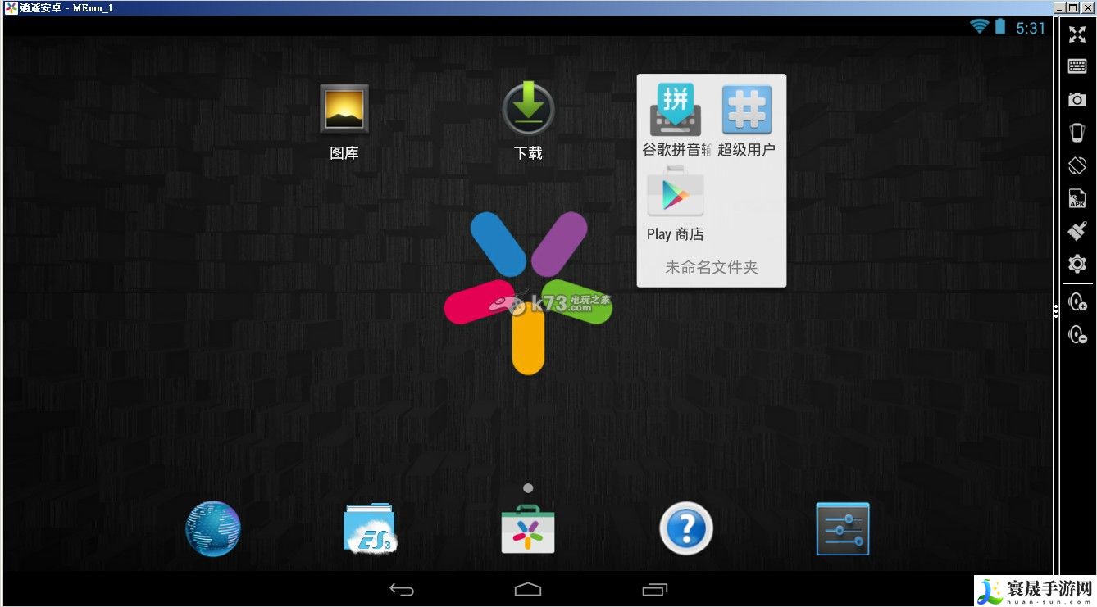Rotate the emulator screen orientation
Viewport: 1097px width, 607px height.
[x=1077, y=164]
